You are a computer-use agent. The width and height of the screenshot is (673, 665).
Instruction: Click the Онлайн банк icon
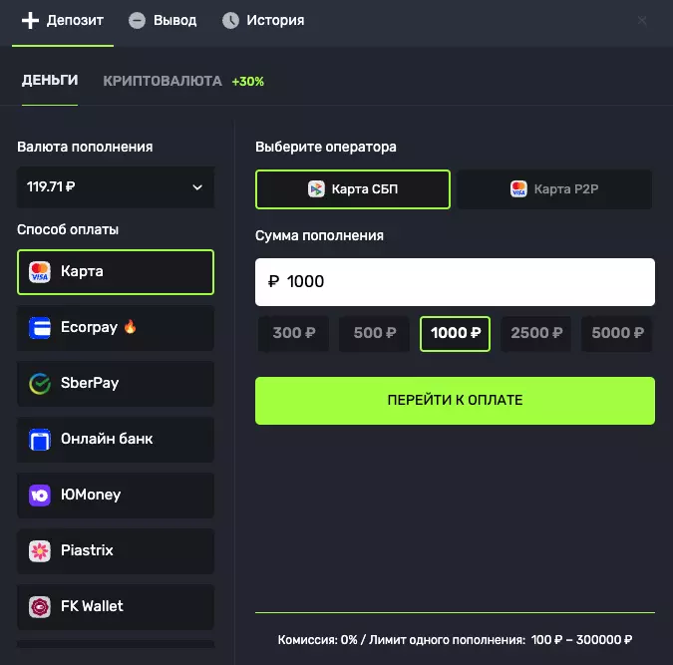pos(40,439)
